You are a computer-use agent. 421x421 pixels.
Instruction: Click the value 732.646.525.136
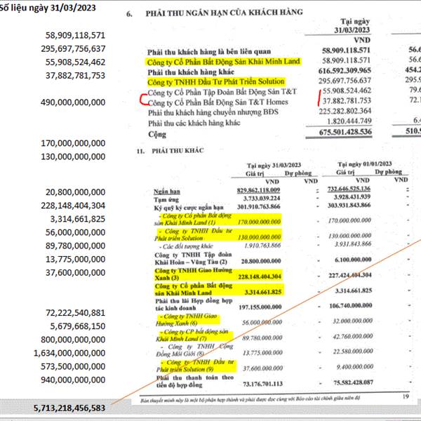[x=349, y=189]
